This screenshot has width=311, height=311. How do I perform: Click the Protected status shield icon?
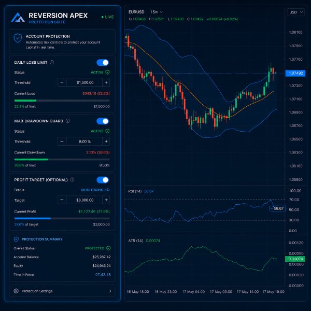point(108,248)
